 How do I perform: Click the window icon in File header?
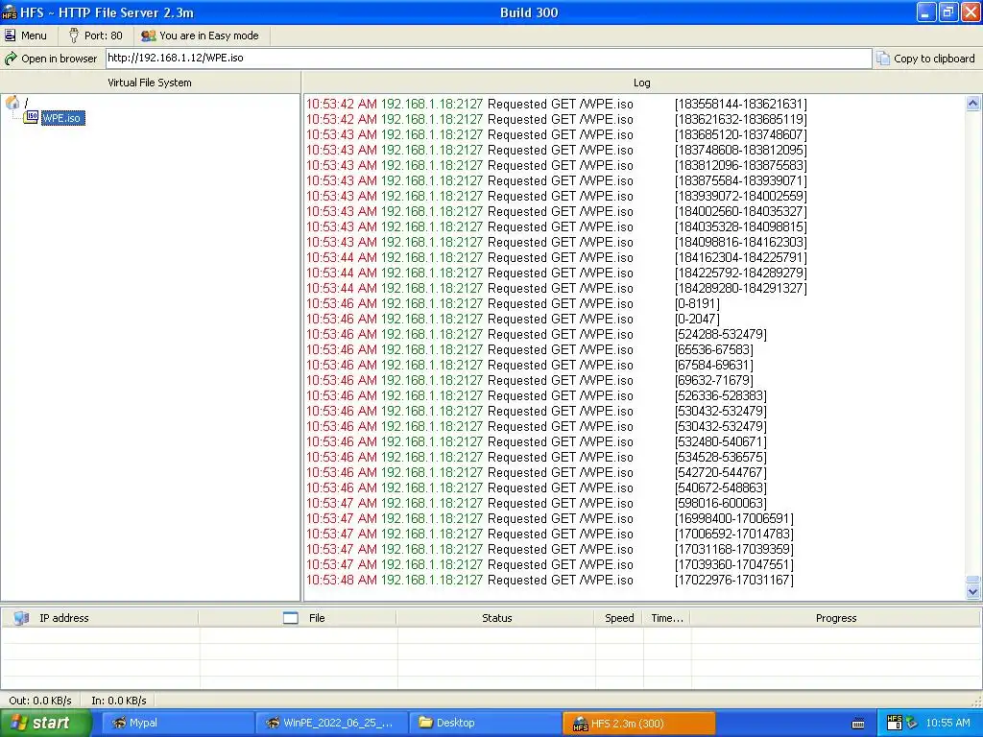[x=290, y=618]
